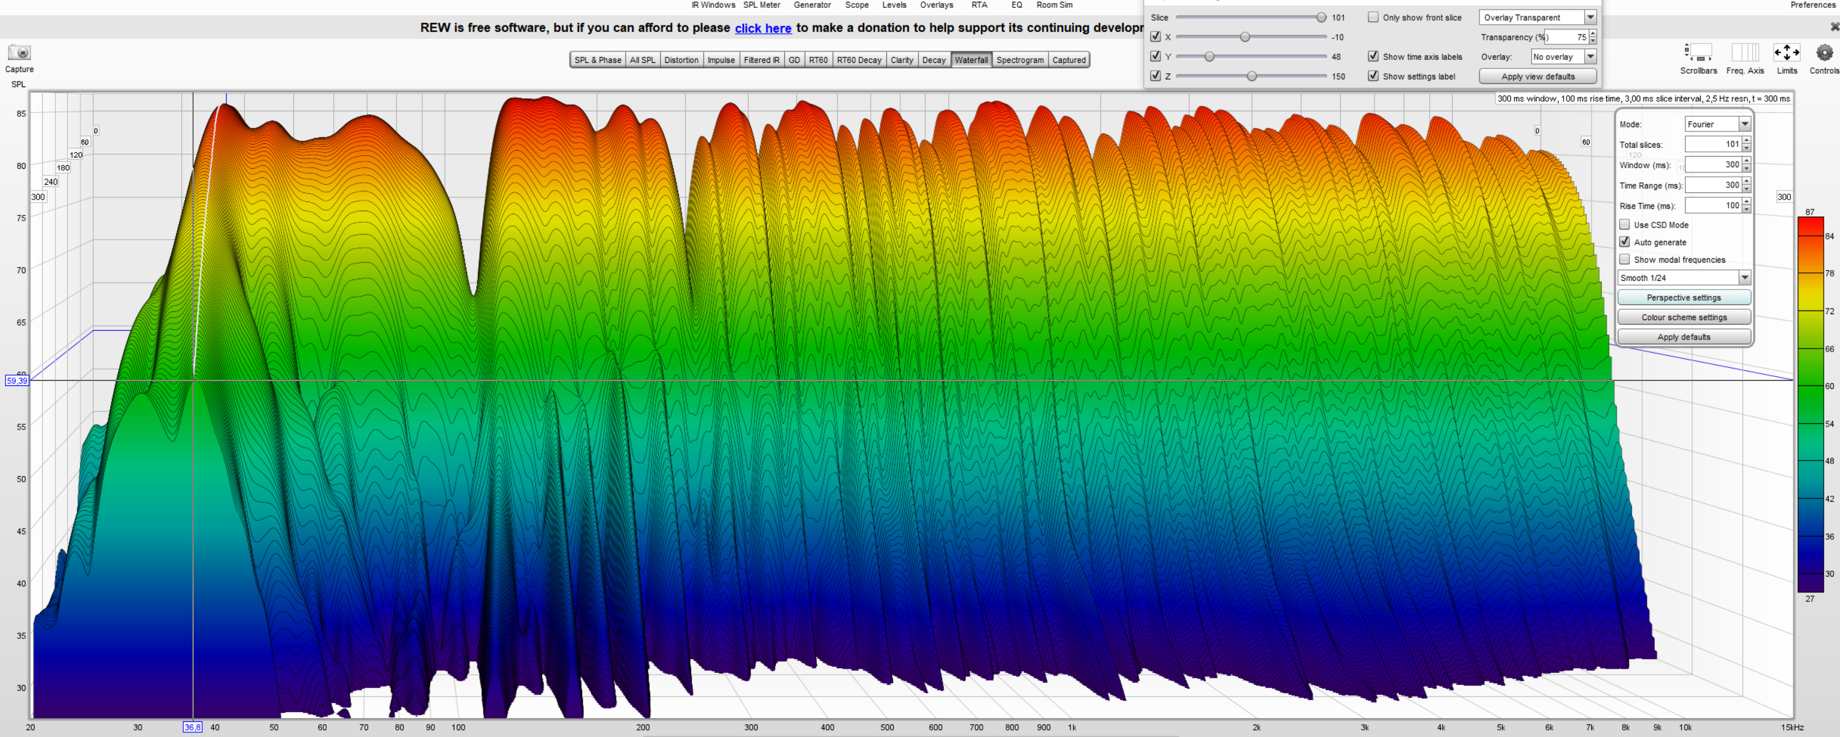Toggle the Auto generate checkbox
Image resolution: width=1840 pixels, height=737 pixels.
pyautogui.click(x=1624, y=242)
